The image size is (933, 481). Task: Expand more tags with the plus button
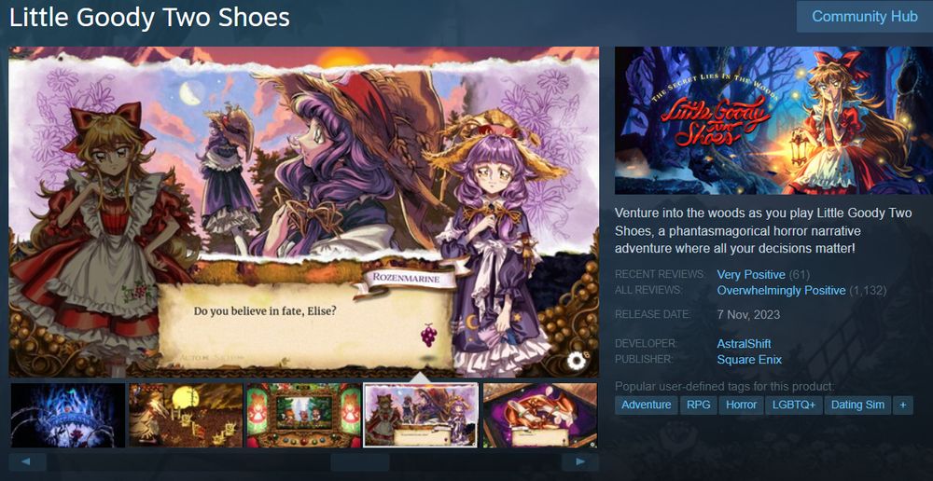[x=902, y=405]
